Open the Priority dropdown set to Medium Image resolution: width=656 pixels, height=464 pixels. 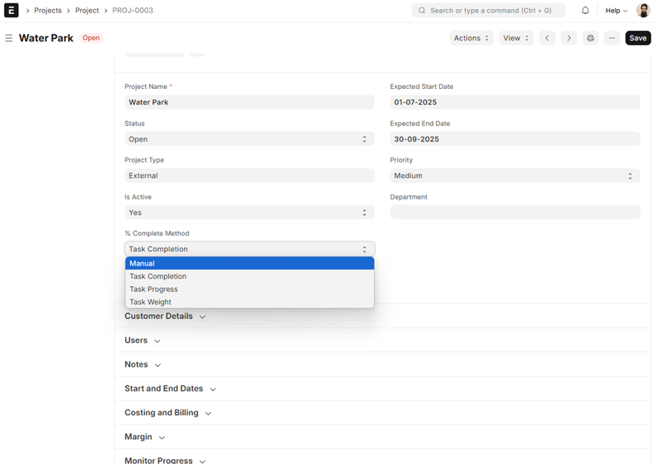coord(514,176)
